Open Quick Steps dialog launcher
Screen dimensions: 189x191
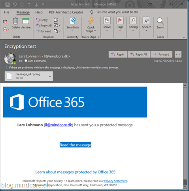pos(98,37)
